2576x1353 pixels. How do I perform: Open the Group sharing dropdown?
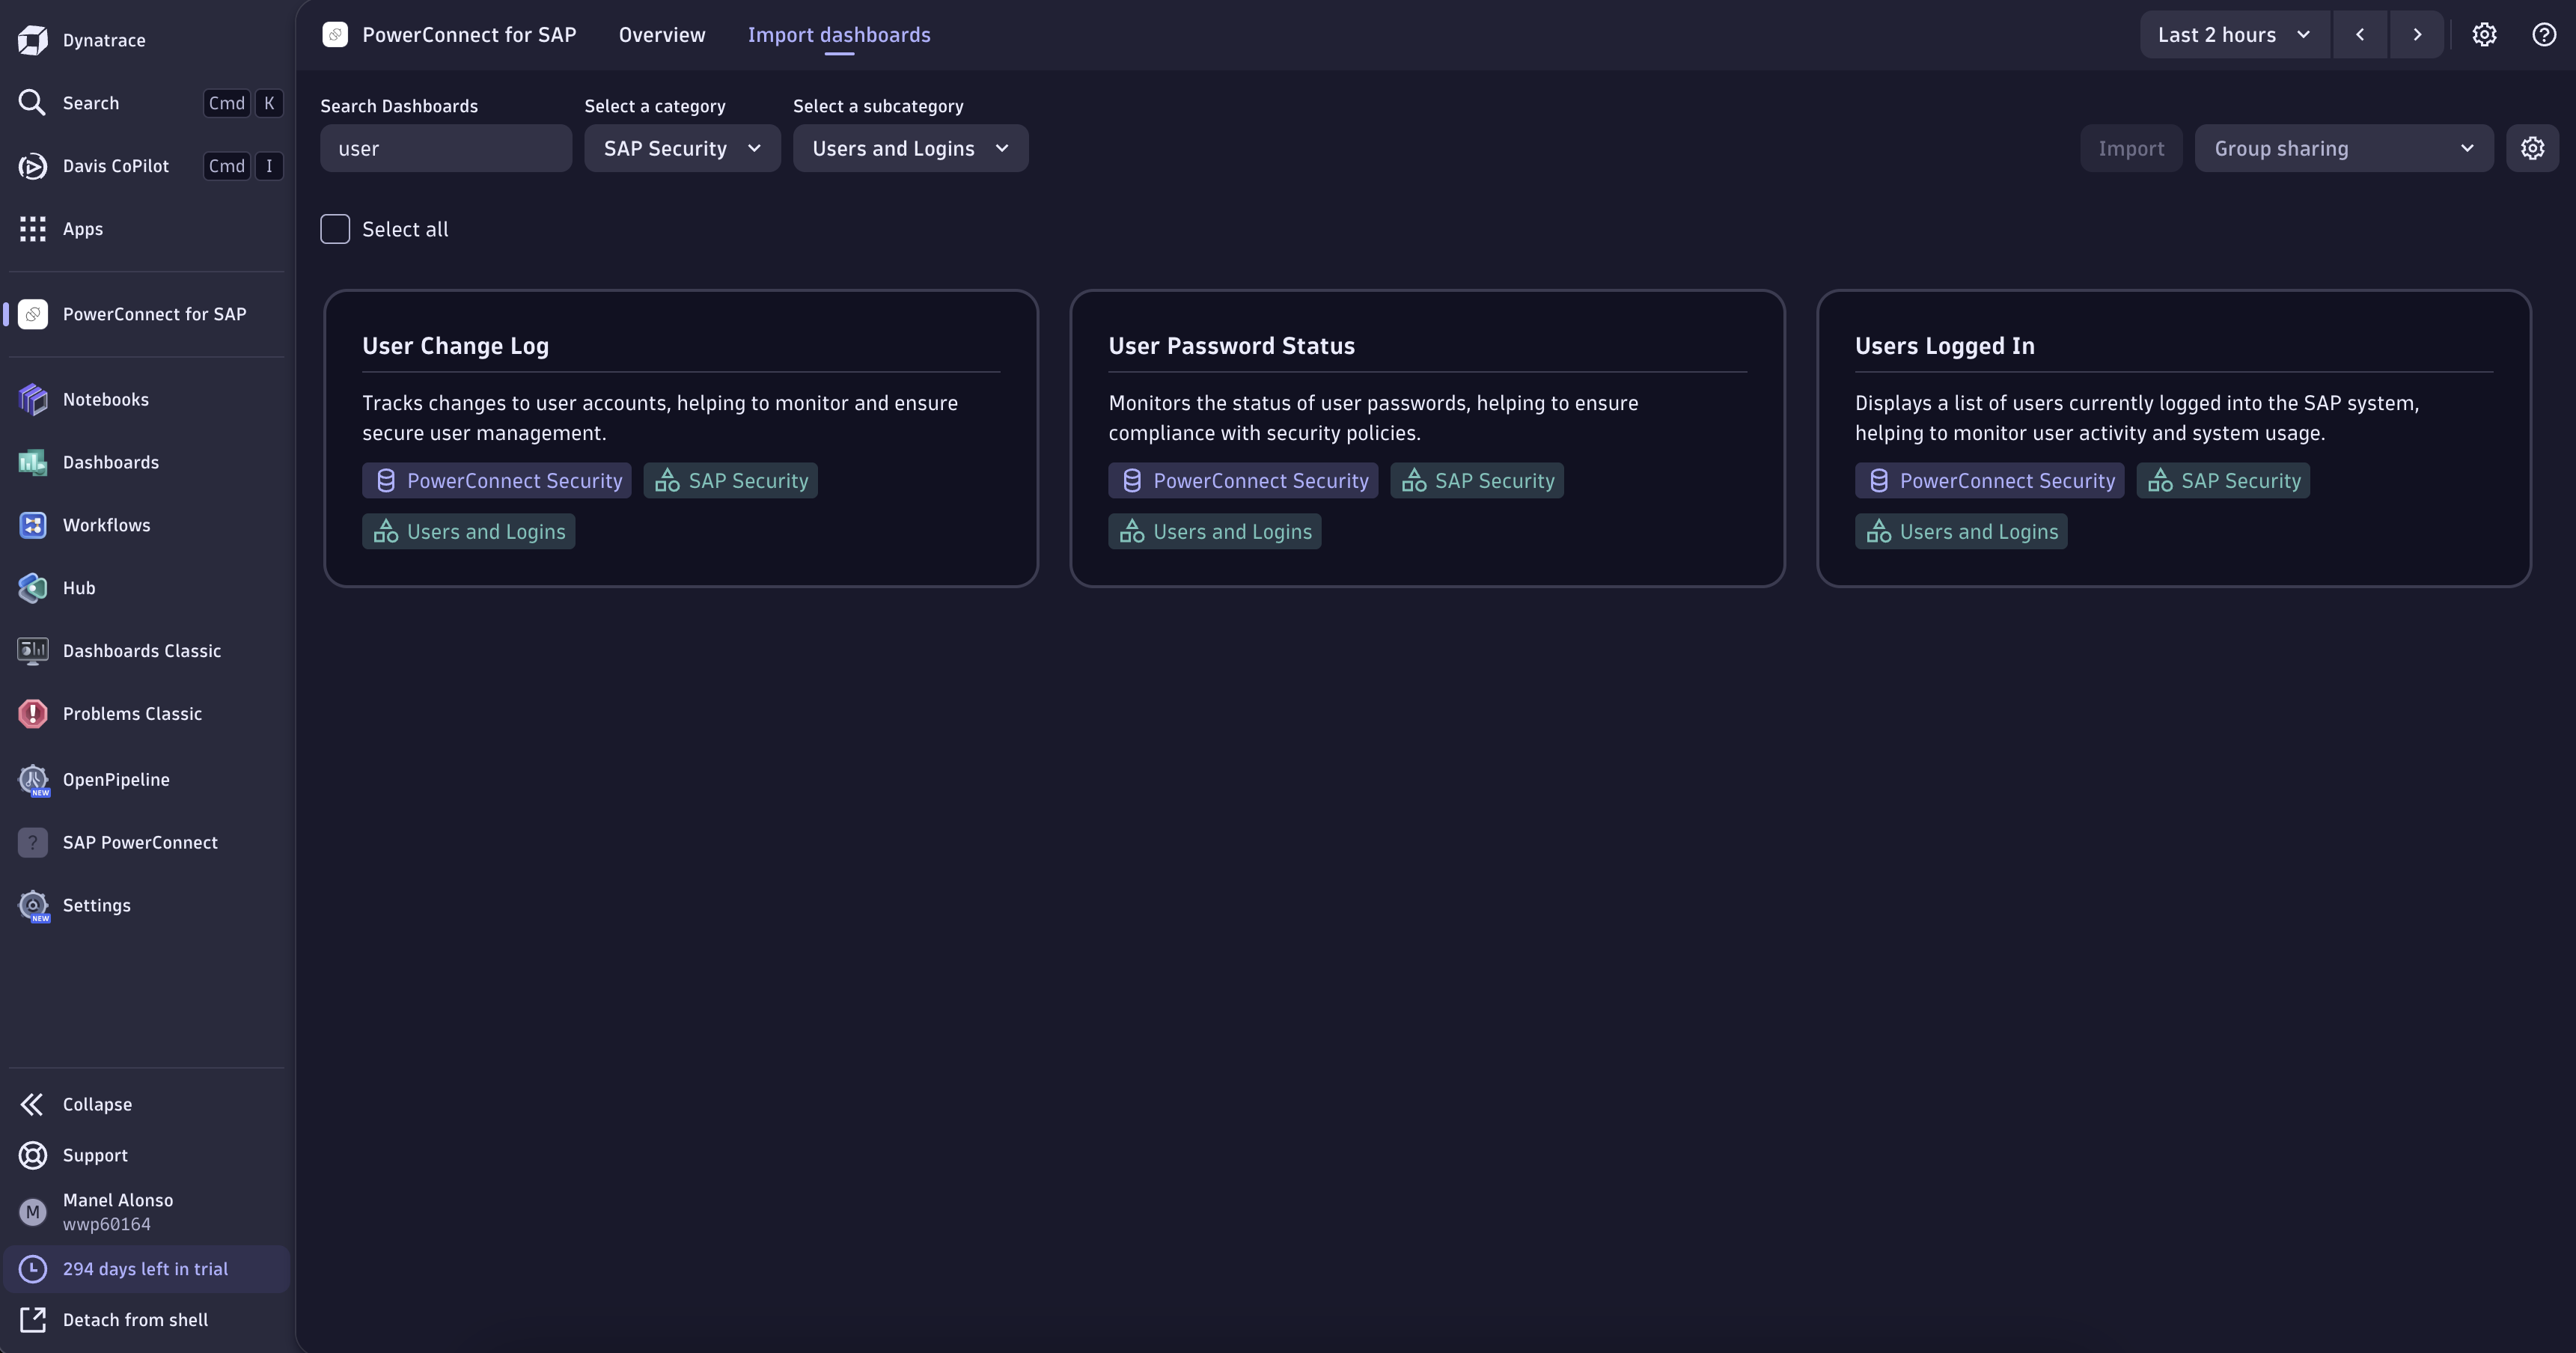click(2342, 147)
